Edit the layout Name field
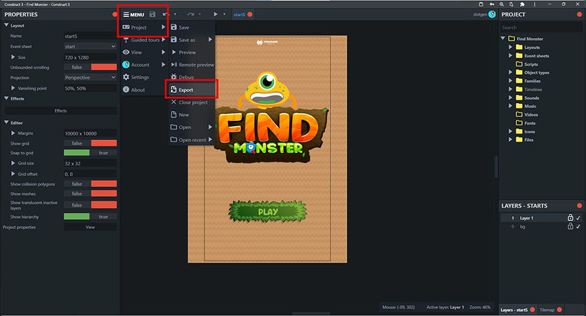Image resolution: width=586 pixels, height=316 pixels. click(x=90, y=36)
